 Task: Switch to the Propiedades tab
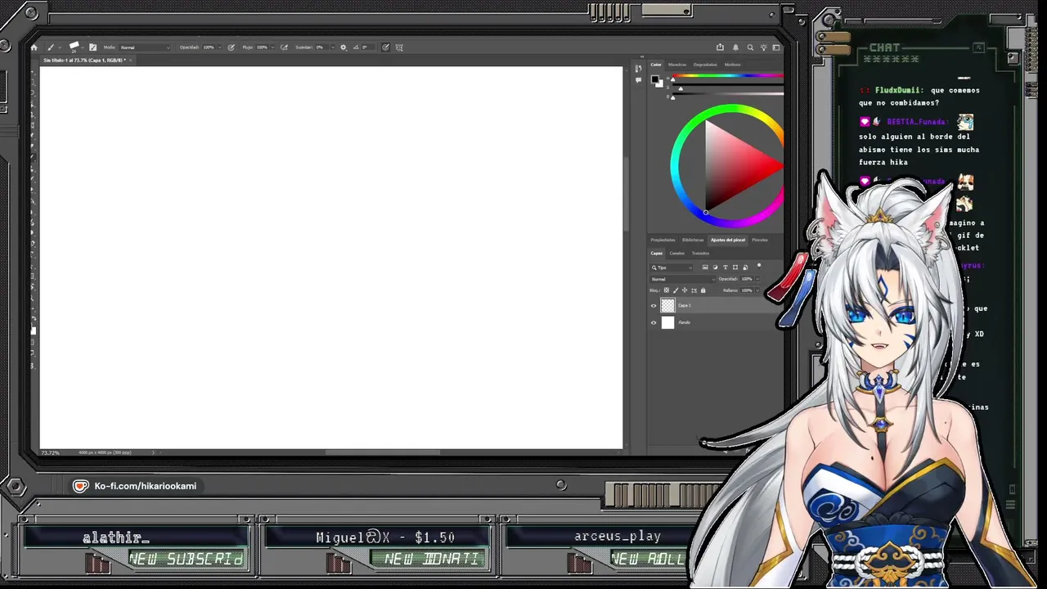click(663, 240)
